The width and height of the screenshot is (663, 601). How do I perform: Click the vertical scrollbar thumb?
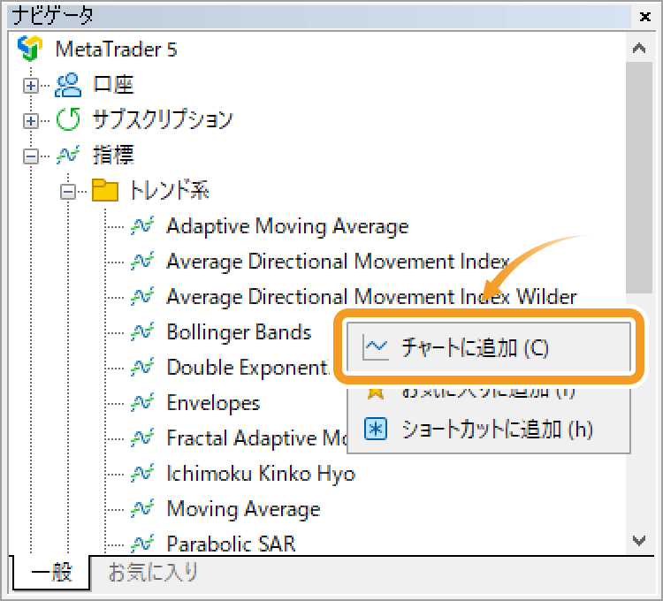[x=639, y=178]
